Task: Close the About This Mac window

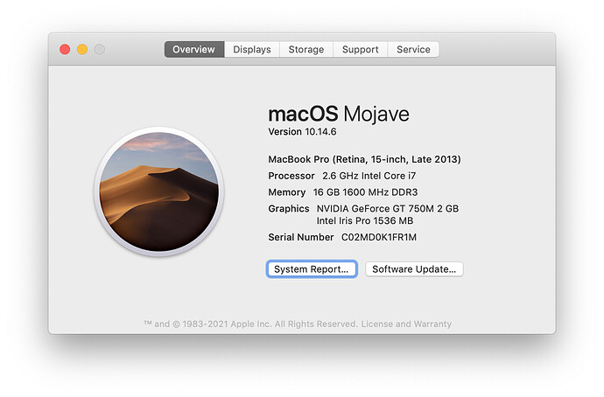Action: [65, 49]
